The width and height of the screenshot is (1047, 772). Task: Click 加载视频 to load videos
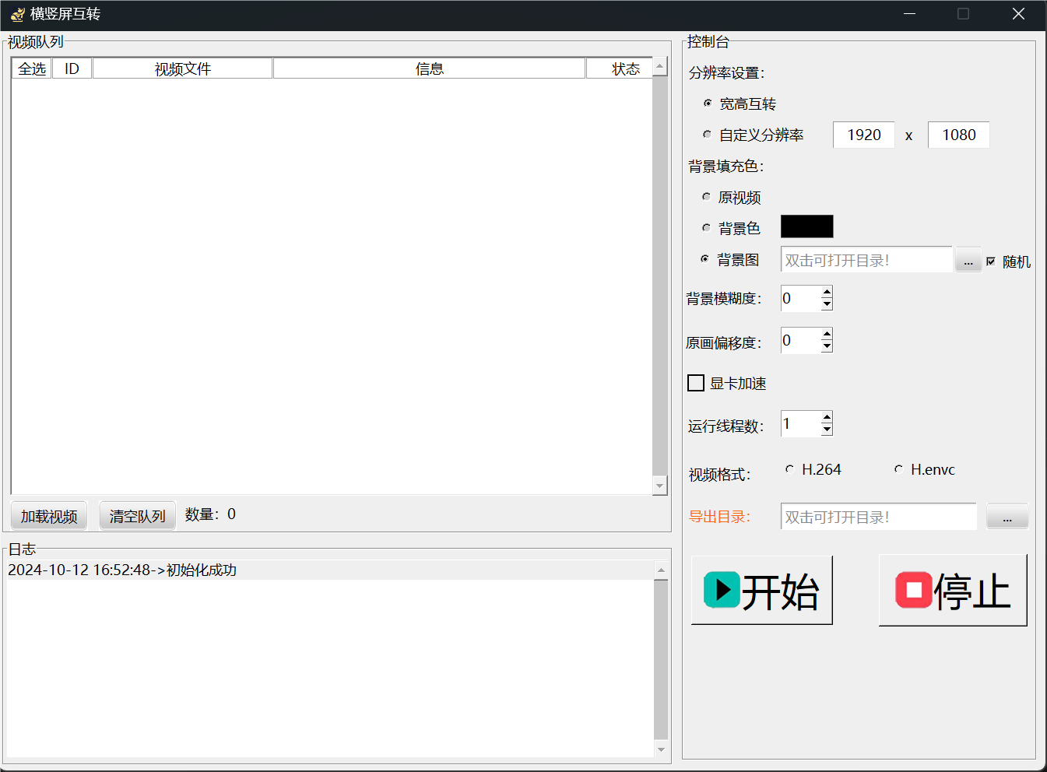[x=49, y=516]
